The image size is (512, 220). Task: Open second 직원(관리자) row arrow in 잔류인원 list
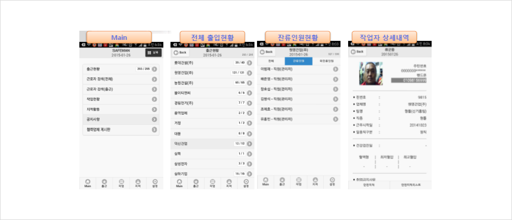335,79
